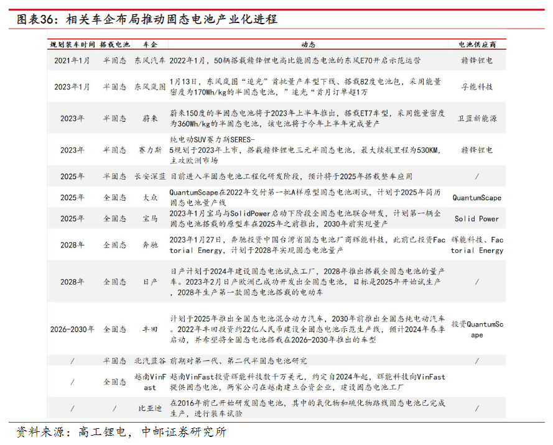Select the 日产 company cell
Viewport: 553px width, 445px height.
(x=150, y=282)
